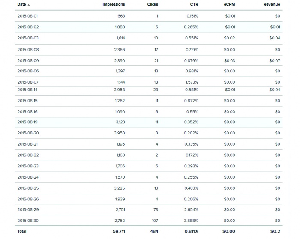Select the 2015-08-14 date entry
The width and height of the screenshot is (300, 239).
coord(28,90)
